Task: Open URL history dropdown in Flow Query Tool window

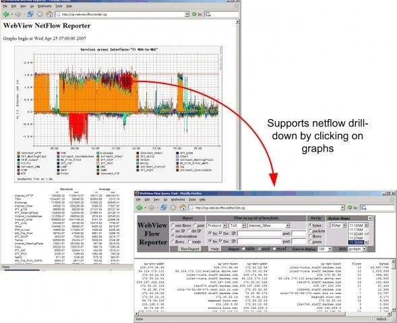Action: pyautogui.click(x=342, y=208)
